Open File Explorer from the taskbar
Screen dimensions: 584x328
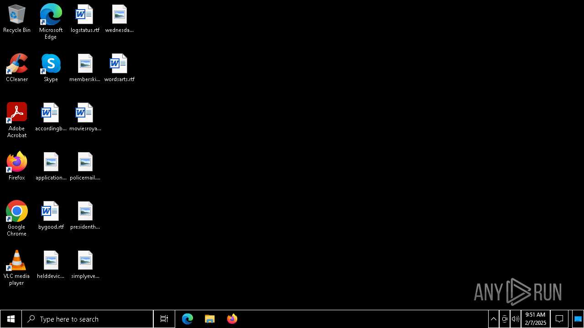210,319
